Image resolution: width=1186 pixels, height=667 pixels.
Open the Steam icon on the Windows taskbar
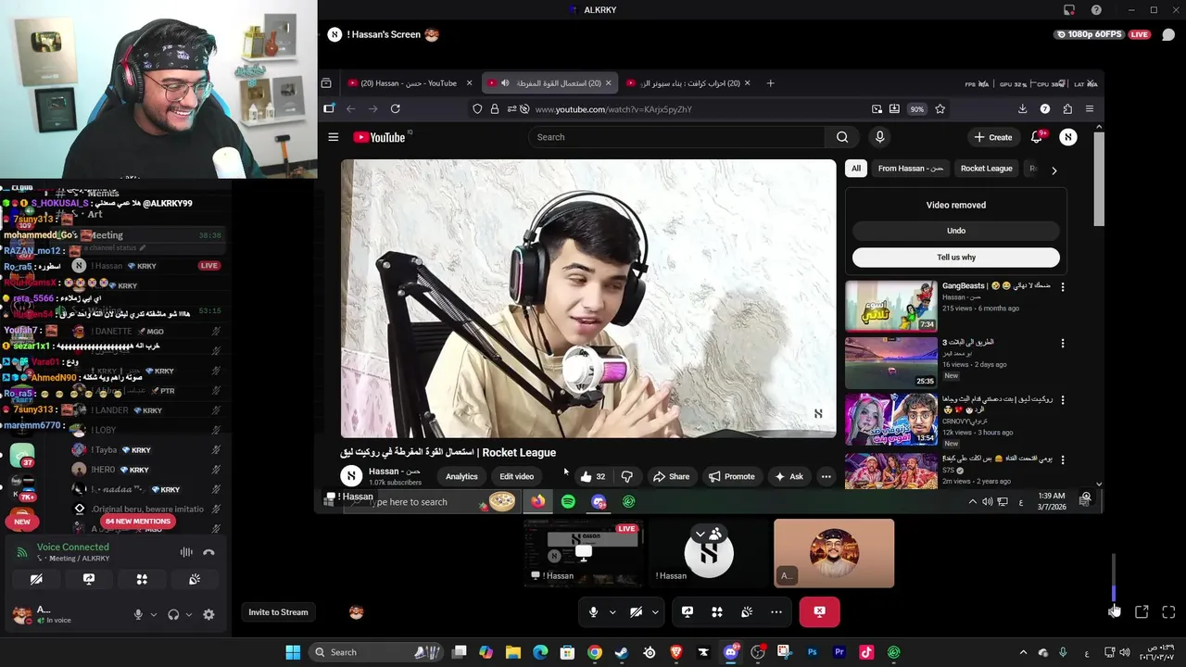point(621,652)
